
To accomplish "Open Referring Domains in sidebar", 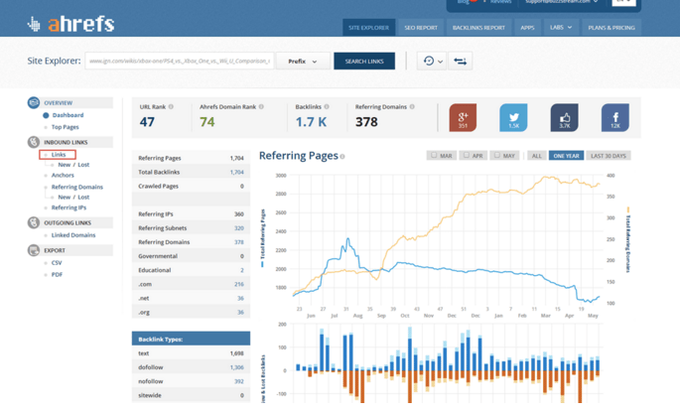I will [77, 187].
